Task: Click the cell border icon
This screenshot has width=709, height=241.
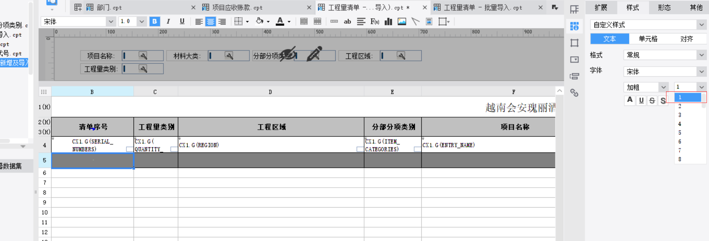Action: [x=238, y=21]
